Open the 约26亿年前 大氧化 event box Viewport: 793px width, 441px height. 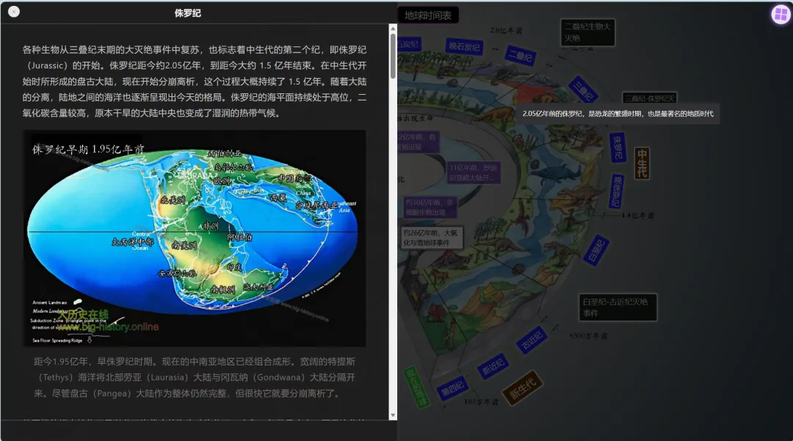[432, 237]
